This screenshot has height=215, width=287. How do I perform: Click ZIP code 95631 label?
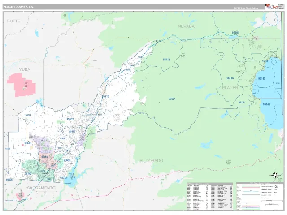coord(172,99)
